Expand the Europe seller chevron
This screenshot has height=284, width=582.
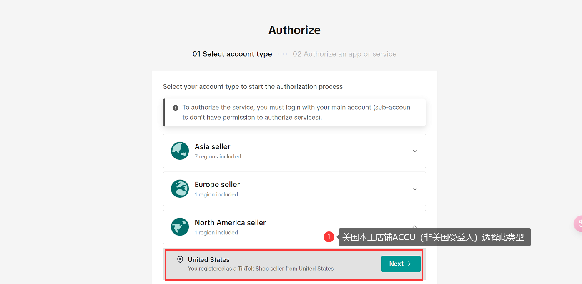415,189
